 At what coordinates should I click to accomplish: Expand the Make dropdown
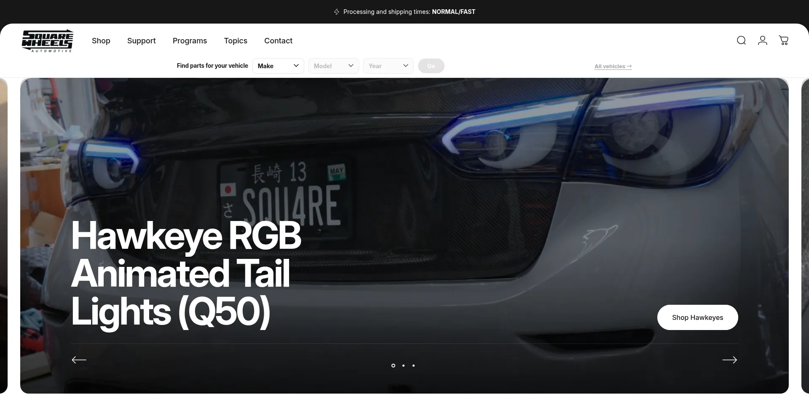[278, 66]
